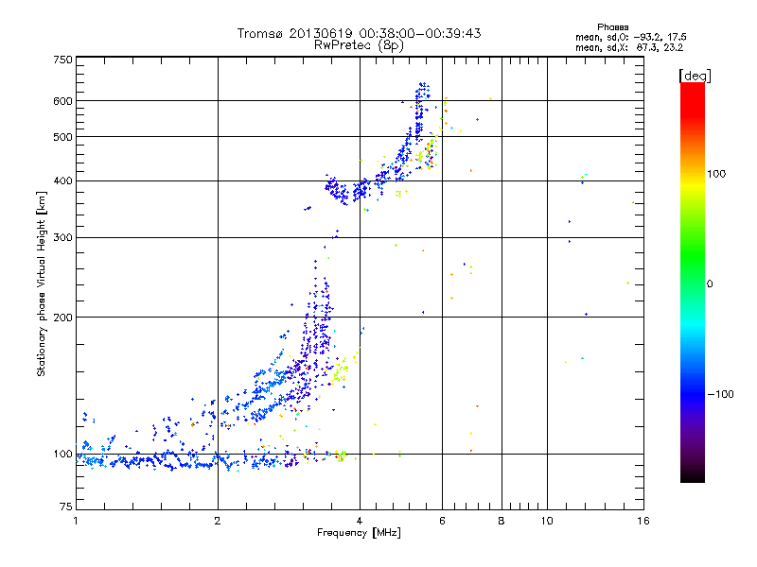
Task: Click x-axis tick label '2'
Action: pyautogui.click(x=218, y=521)
